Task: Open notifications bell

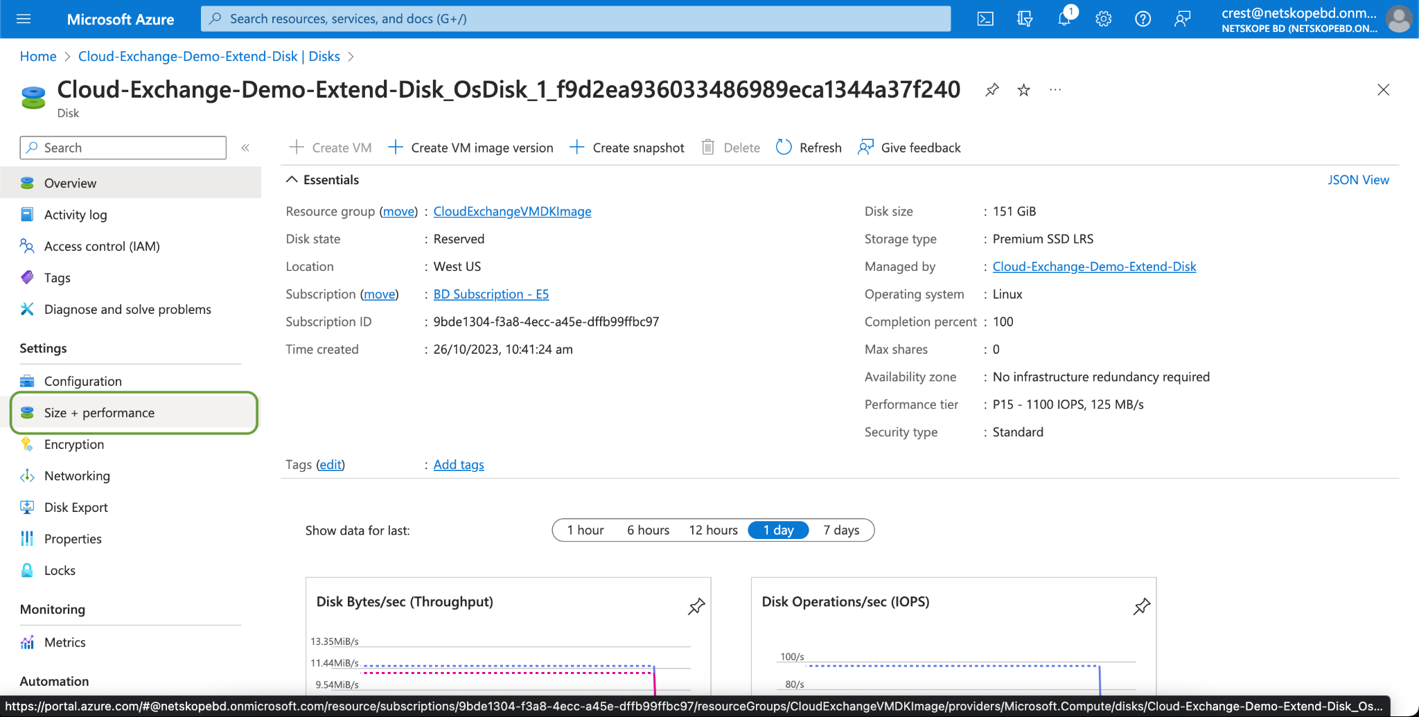Action: [x=1064, y=19]
